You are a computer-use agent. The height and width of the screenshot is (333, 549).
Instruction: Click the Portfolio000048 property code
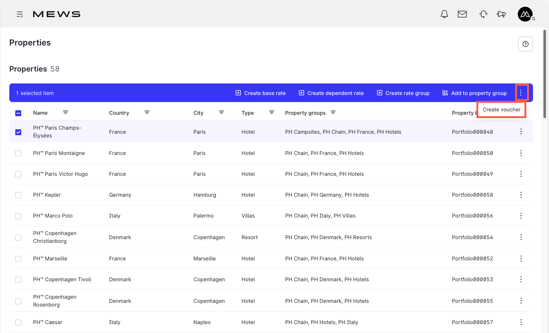coord(472,132)
